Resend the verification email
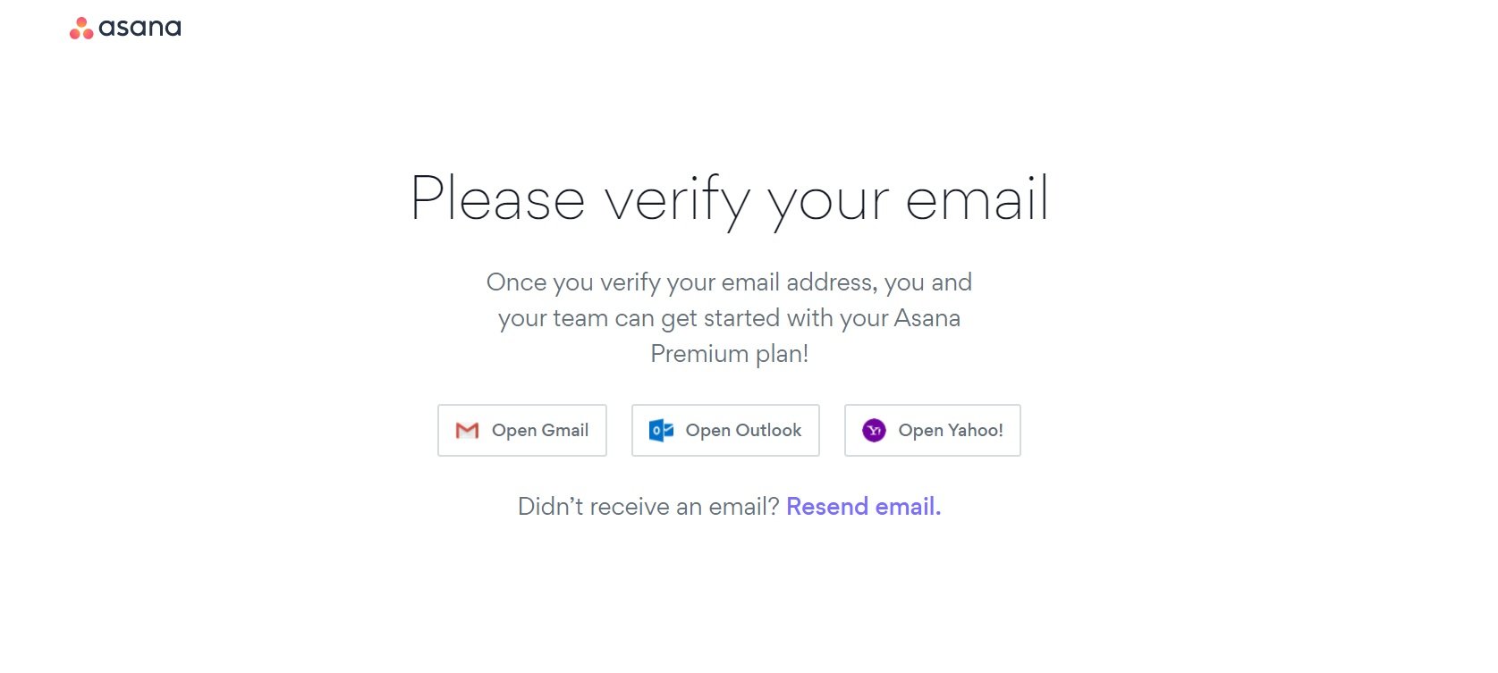 (x=863, y=507)
